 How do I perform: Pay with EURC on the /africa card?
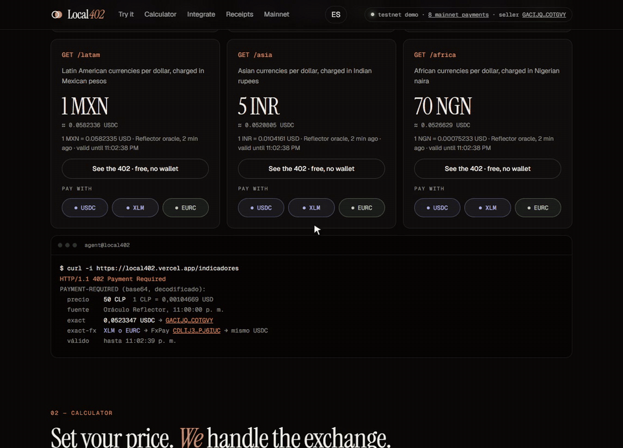pyautogui.click(x=538, y=208)
